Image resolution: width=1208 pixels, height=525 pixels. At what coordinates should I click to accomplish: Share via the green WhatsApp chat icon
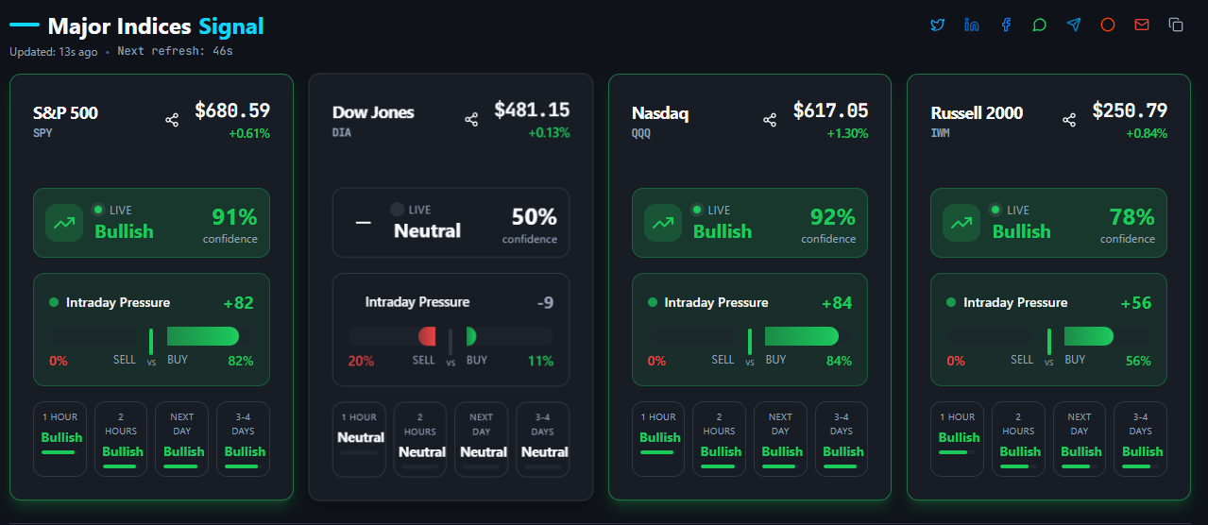pyautogui.click(x=1040, y=25)
